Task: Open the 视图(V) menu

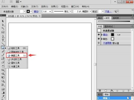Action: [x=65, y=7]
